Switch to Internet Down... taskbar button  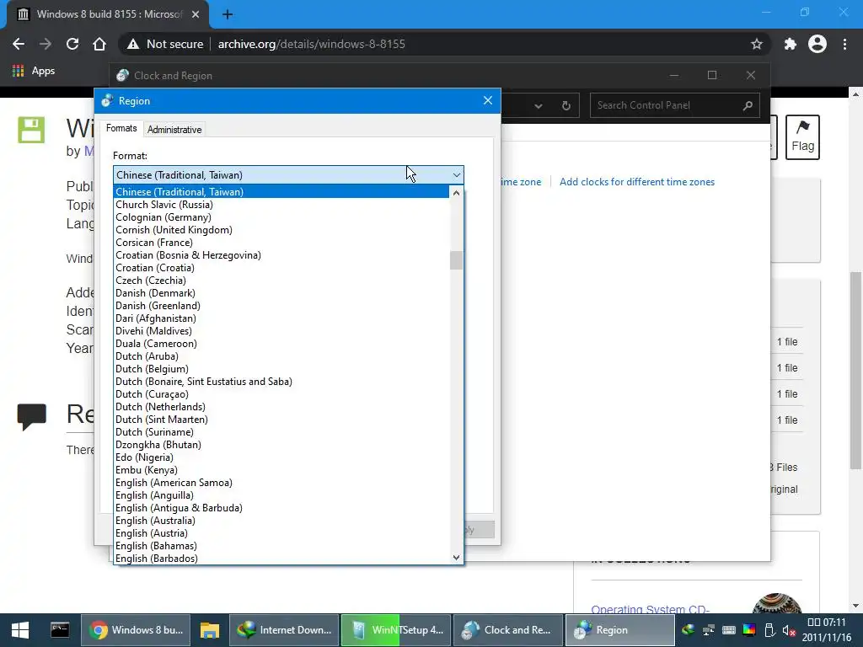[284, 630]
